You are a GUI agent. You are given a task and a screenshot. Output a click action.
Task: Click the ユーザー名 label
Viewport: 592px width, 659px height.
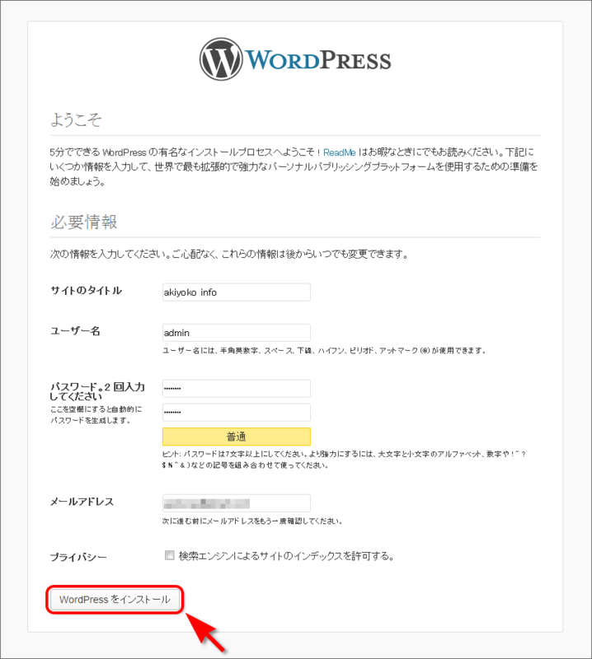coord(75,331)
